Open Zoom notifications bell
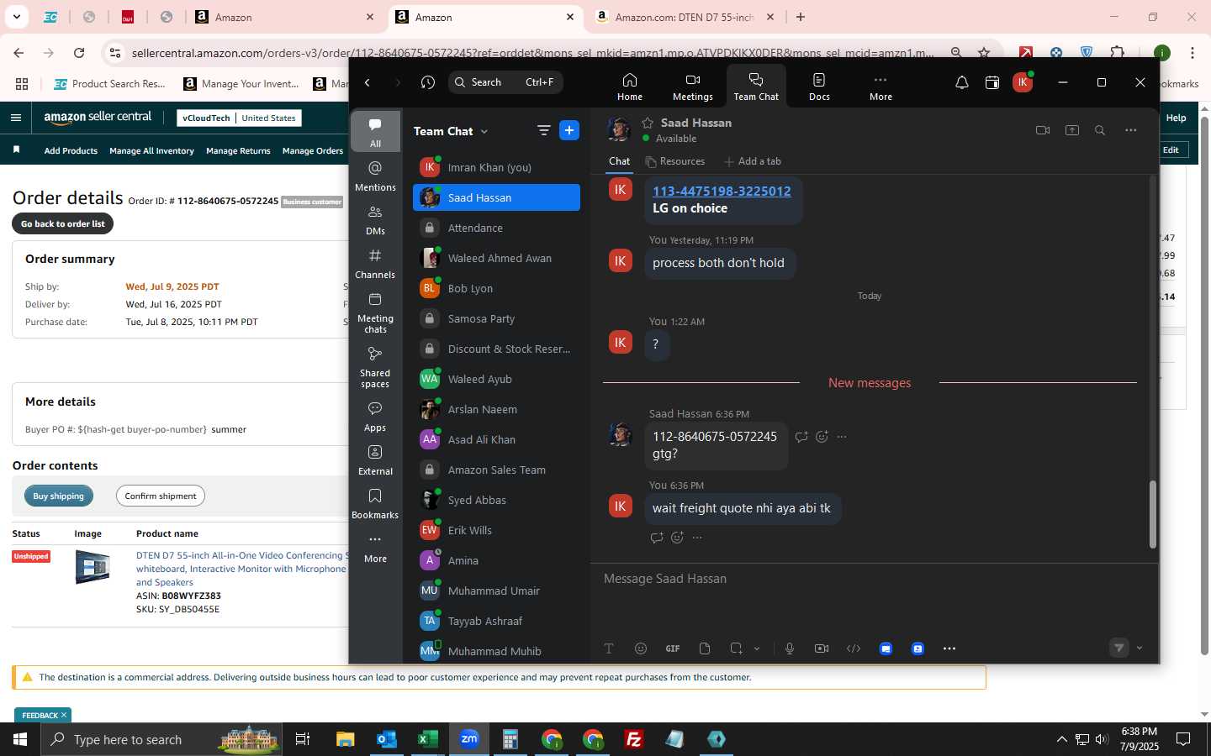 click(962, 82)
